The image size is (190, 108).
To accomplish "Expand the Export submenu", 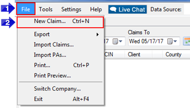I will 61,34.
